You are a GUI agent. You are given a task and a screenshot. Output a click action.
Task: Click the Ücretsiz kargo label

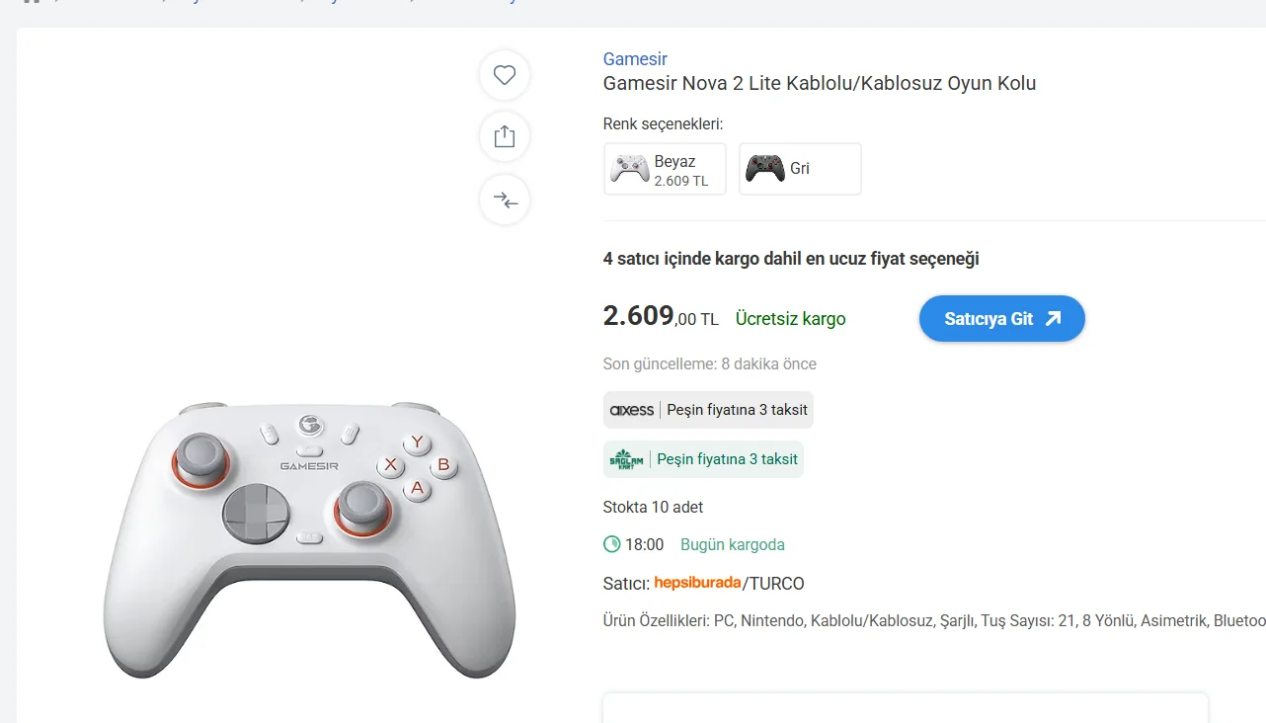tap(790, 319)
